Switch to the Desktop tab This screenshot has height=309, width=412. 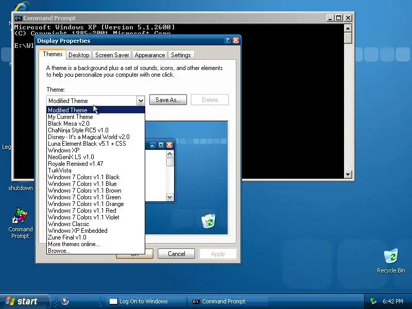click(x=79, y=55)
